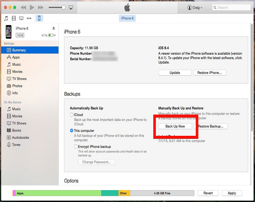The image size is (255, 202).
Task: Open the Craig account dropdown
Action: 195,8
